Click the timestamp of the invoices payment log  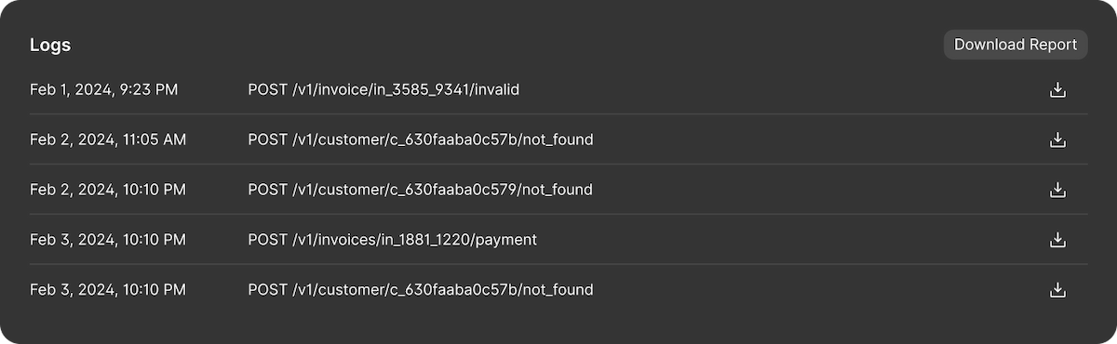tap(108, 241)
